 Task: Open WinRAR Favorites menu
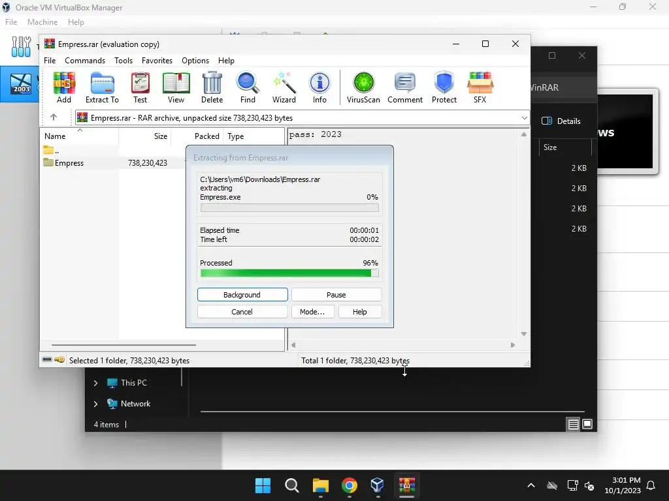coord(157,61)
